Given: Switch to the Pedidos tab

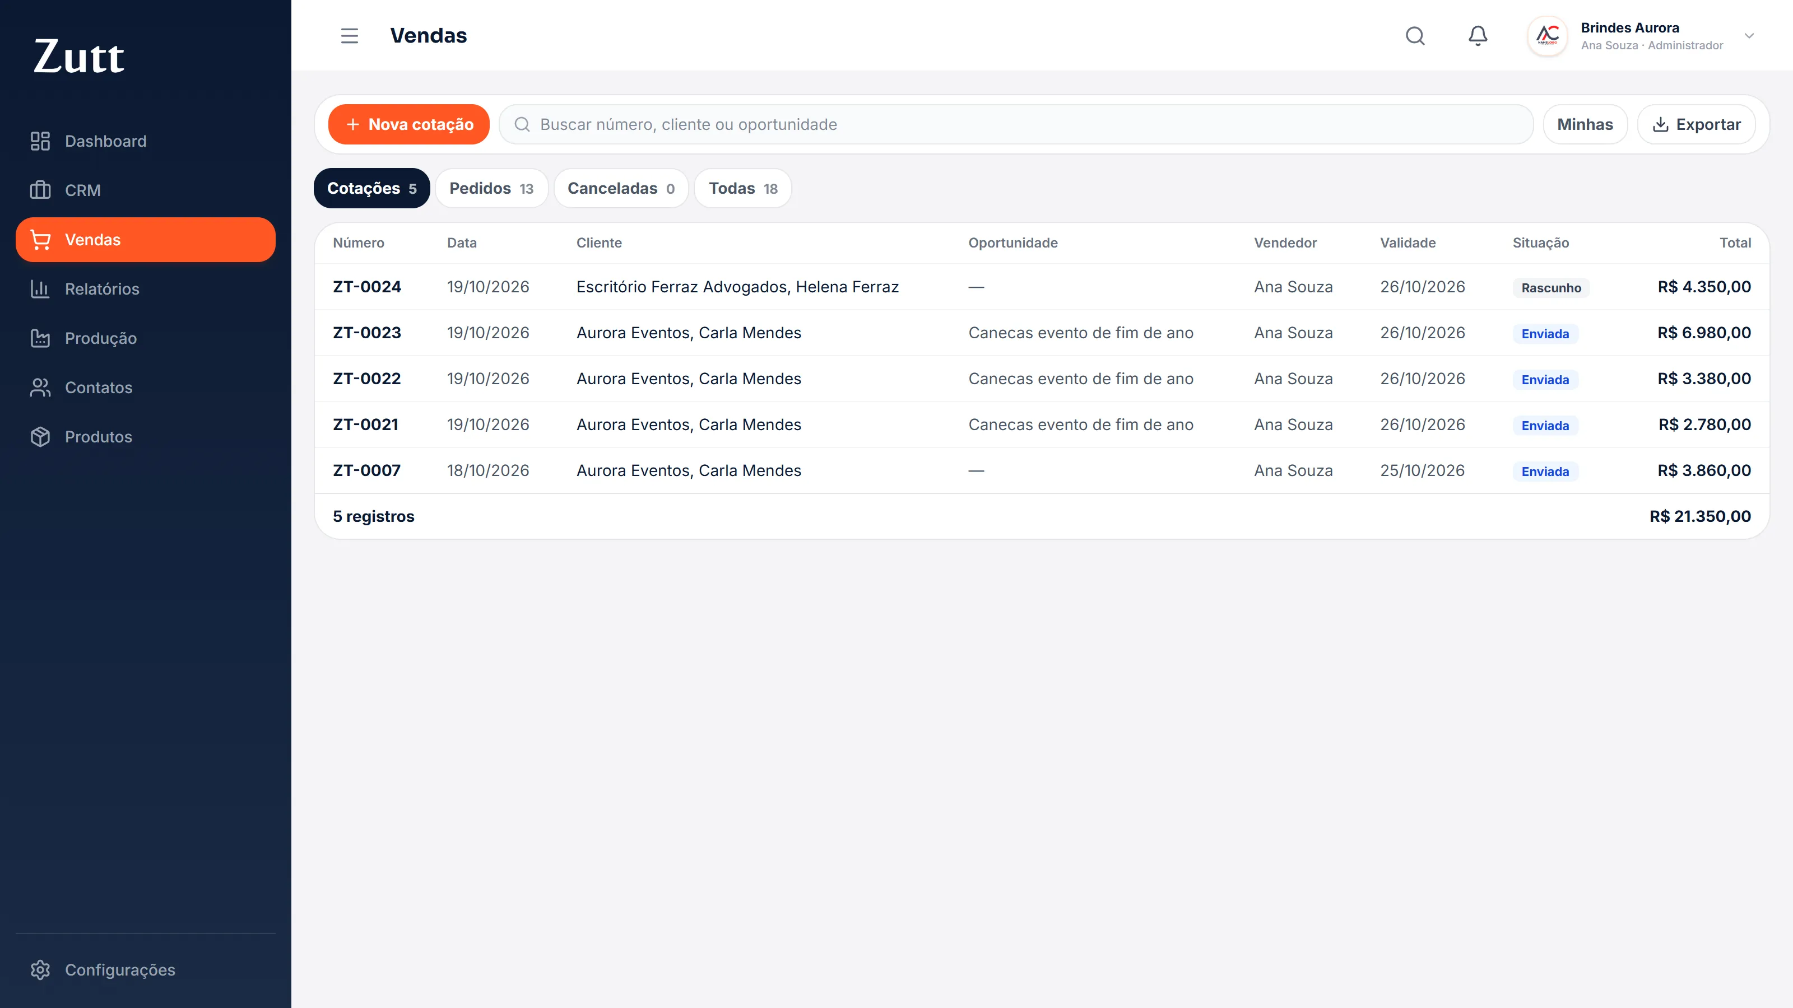Looking at the screenshot, I should 491,188.
